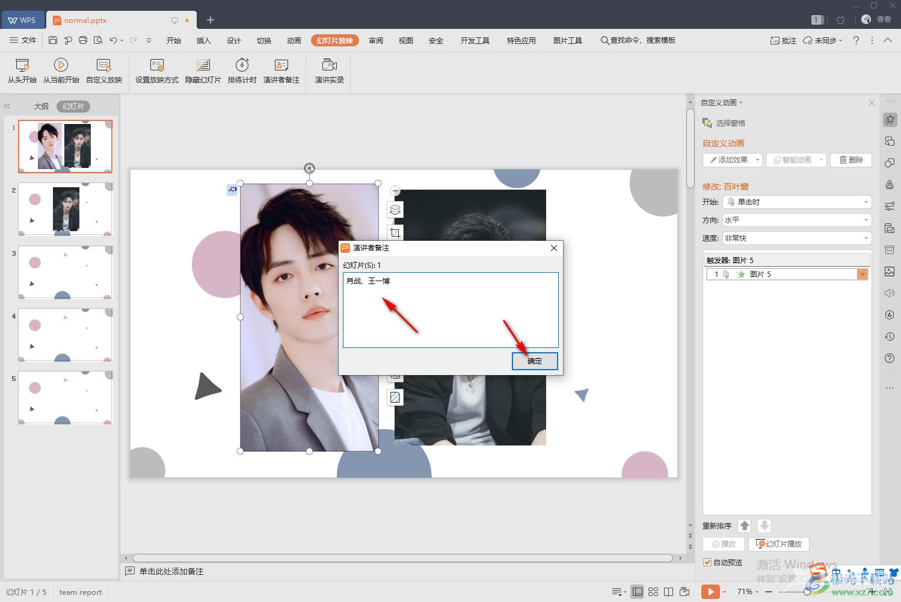Collapse the slide panel with double chevron

click(x=7, y=106)
